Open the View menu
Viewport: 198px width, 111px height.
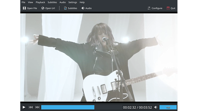31,2
